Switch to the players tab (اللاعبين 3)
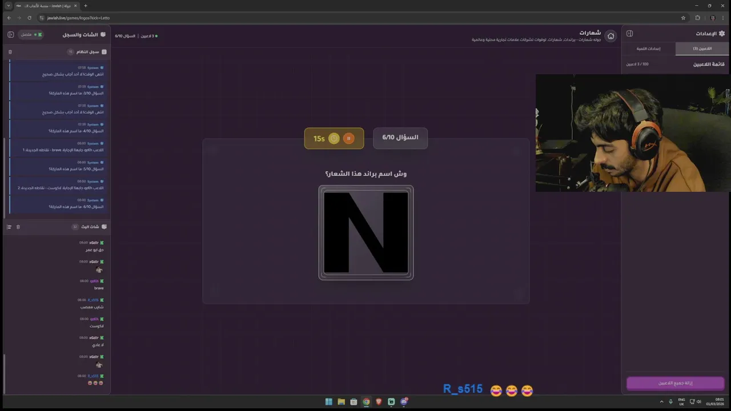 point(702,49)
